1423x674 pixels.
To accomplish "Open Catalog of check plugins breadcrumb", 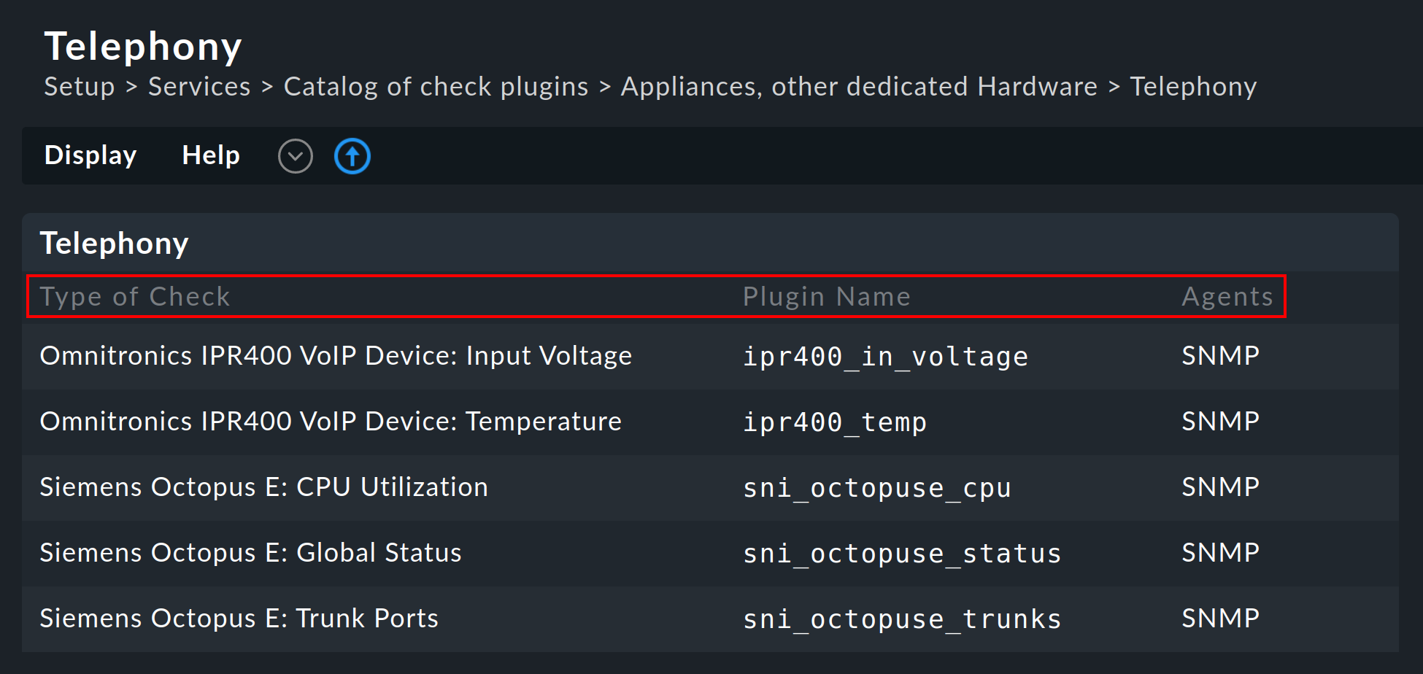I will click(x=435, y=86).
